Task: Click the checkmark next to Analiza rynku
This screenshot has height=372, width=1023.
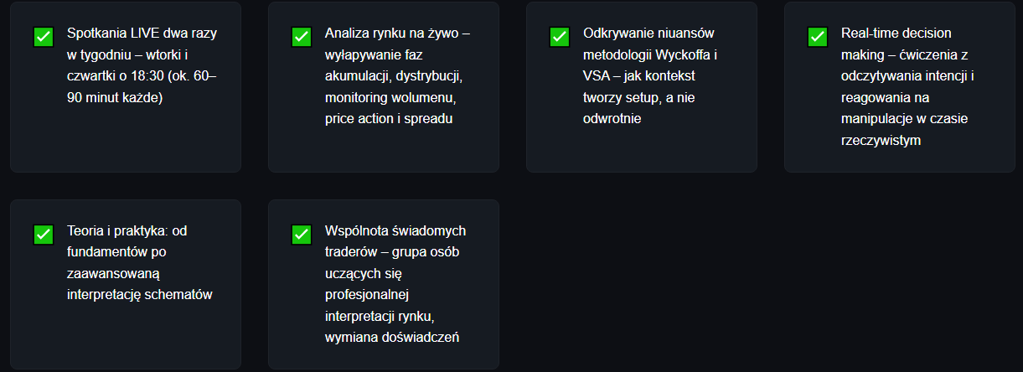Action: (302, 37)
